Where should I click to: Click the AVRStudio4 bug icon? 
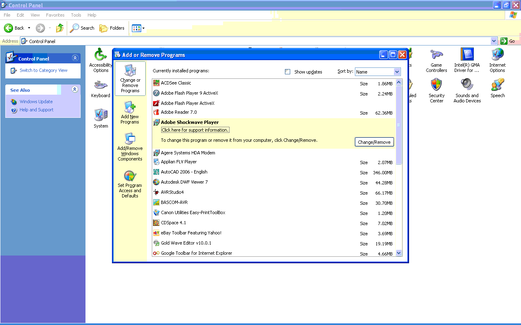(156, 192)
